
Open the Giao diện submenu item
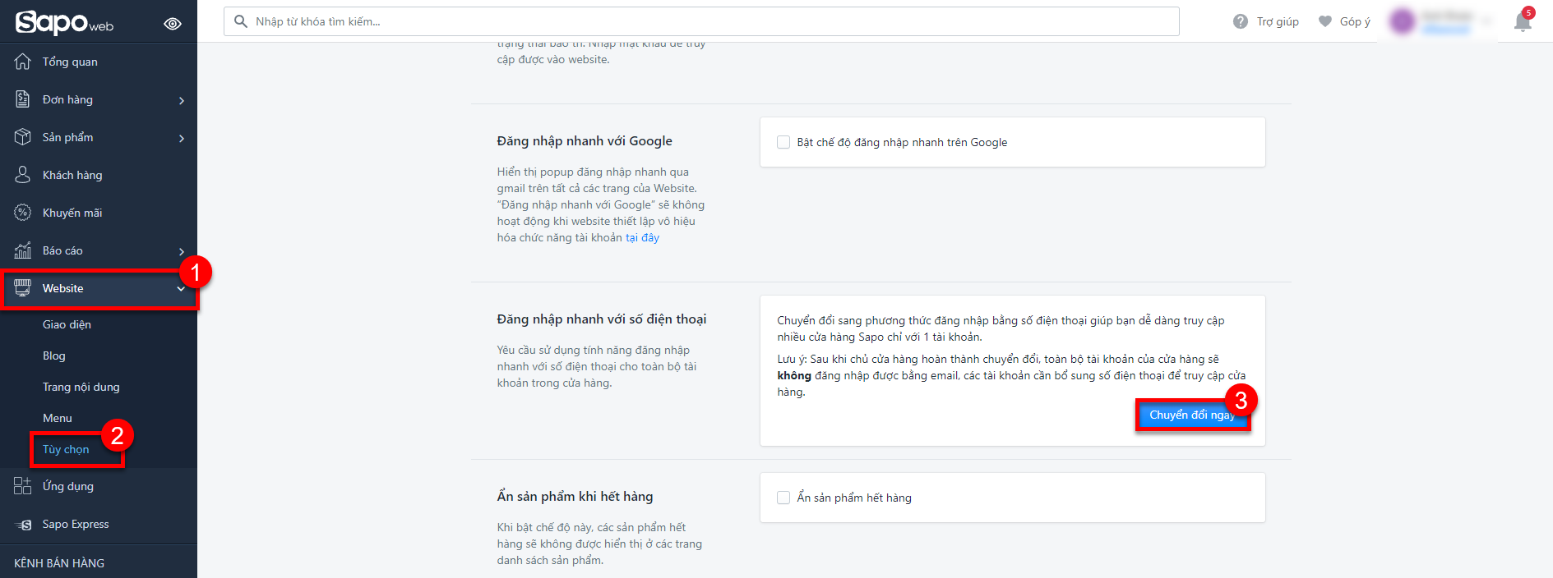[x=67, y=324]
